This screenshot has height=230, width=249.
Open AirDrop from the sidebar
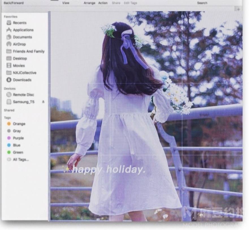(19, 44)
